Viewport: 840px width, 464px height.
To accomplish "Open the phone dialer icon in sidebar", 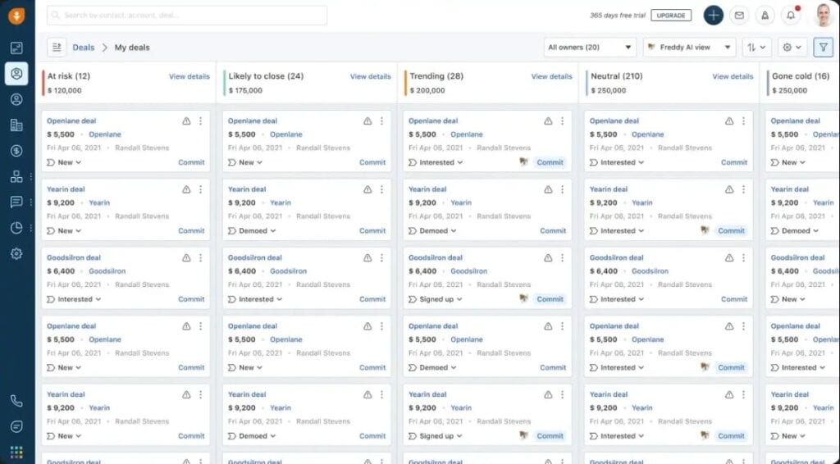I will click(16, 401).
